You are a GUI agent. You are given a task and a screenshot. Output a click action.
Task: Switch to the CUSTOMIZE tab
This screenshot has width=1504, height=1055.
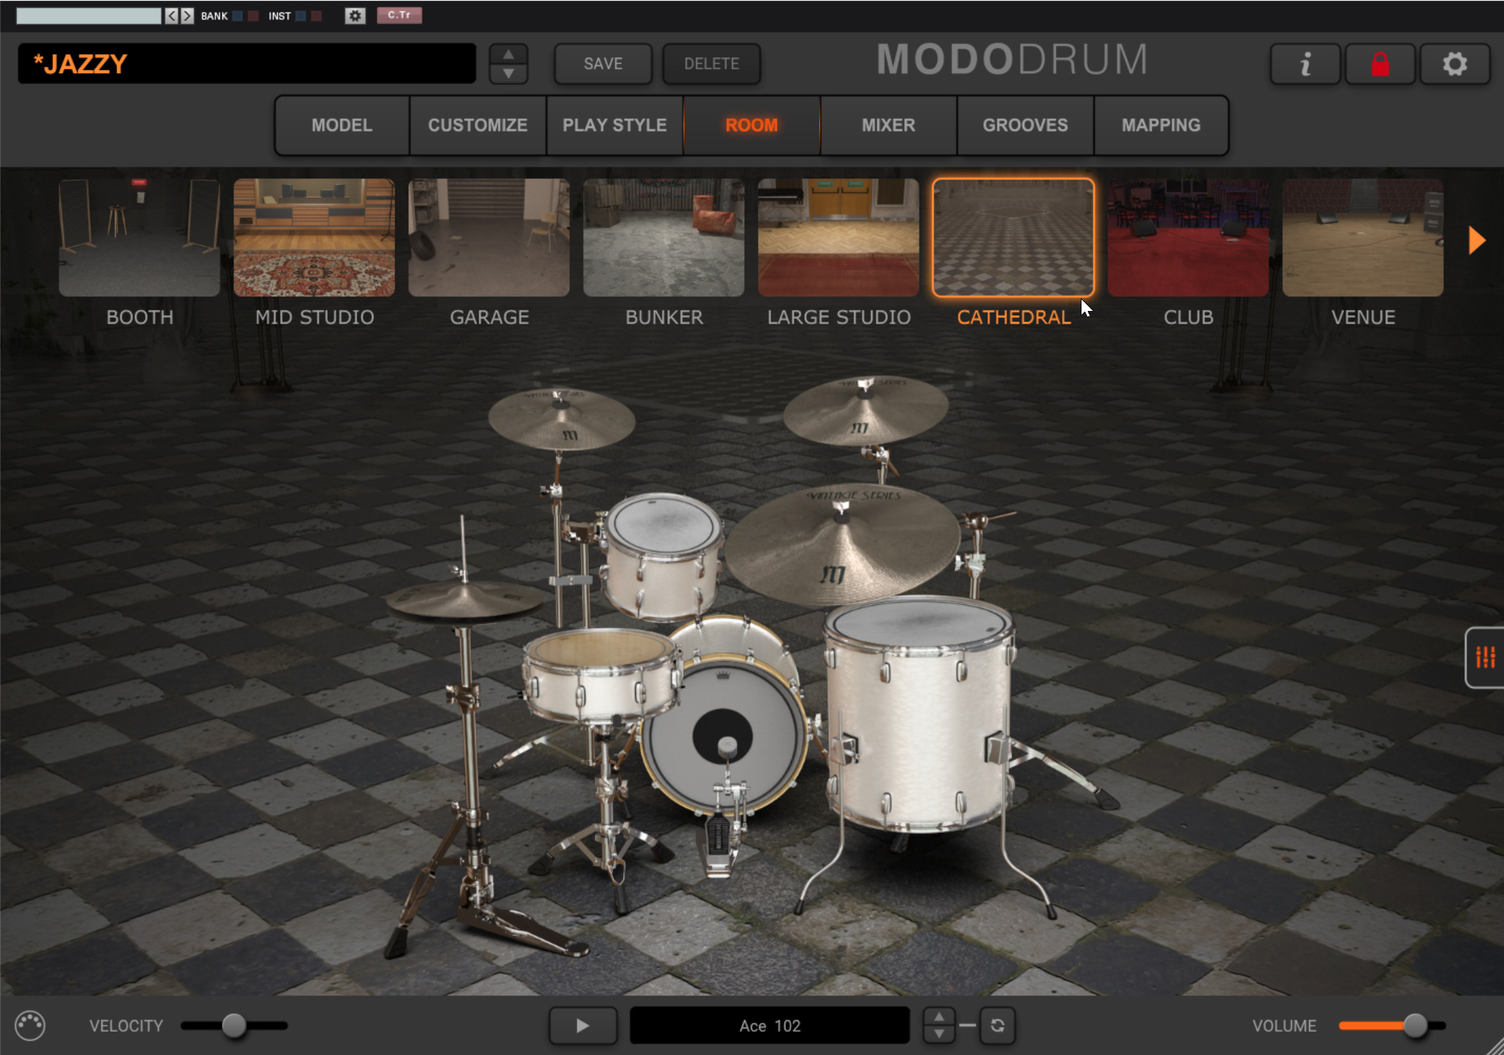tap(478, 126)
